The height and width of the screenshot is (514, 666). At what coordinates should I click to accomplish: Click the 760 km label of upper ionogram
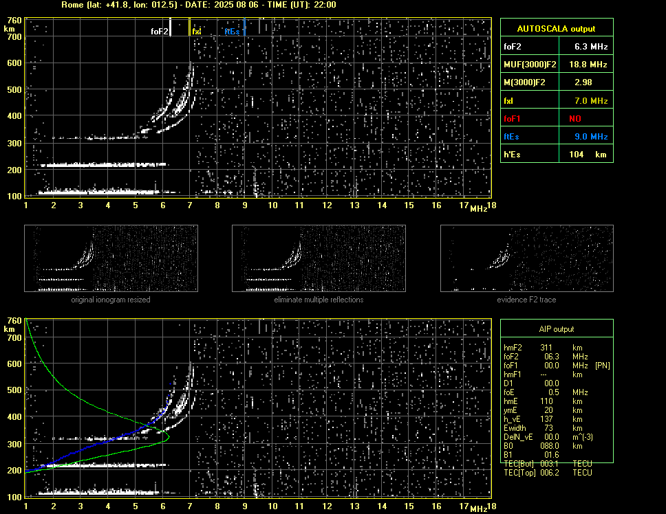pyautogui.click(x=14, y=21)
